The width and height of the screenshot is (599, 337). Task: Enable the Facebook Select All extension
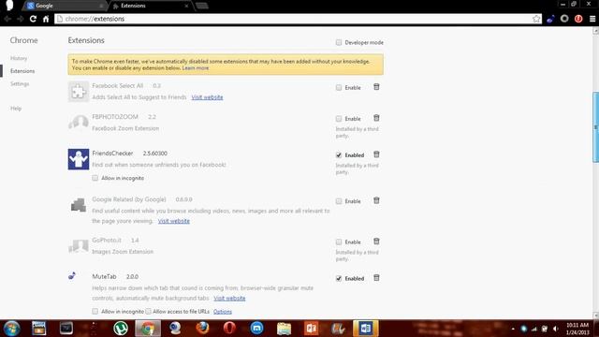pyautogui.click(x=339, y=87)
